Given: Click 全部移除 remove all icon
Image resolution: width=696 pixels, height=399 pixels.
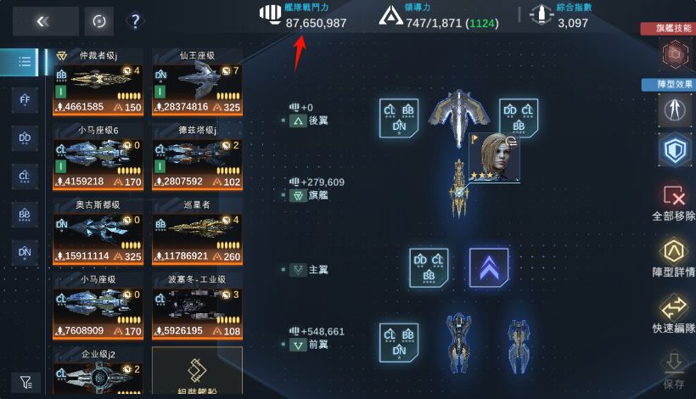Looking at the screenshot, I should click(x=674, y=203).
